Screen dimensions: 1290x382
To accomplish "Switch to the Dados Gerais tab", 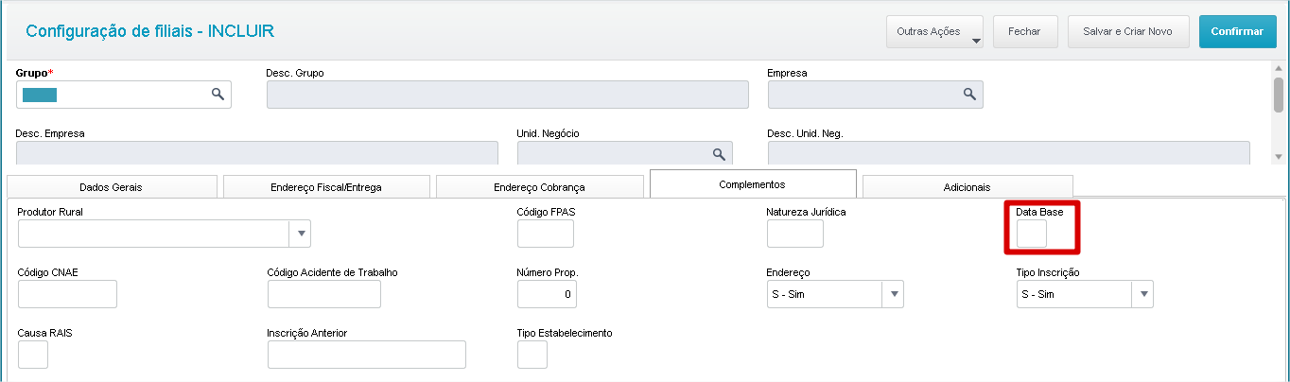I will pos(112,187).
